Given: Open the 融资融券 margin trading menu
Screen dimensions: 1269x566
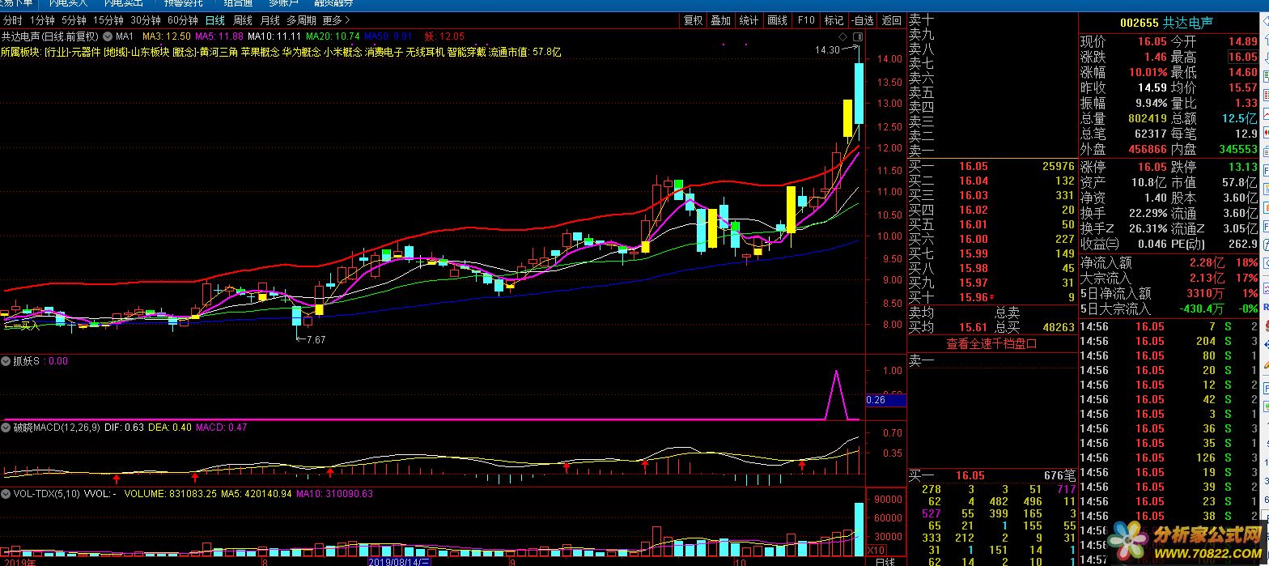Looking at the screenshot, I should (335, 3).
